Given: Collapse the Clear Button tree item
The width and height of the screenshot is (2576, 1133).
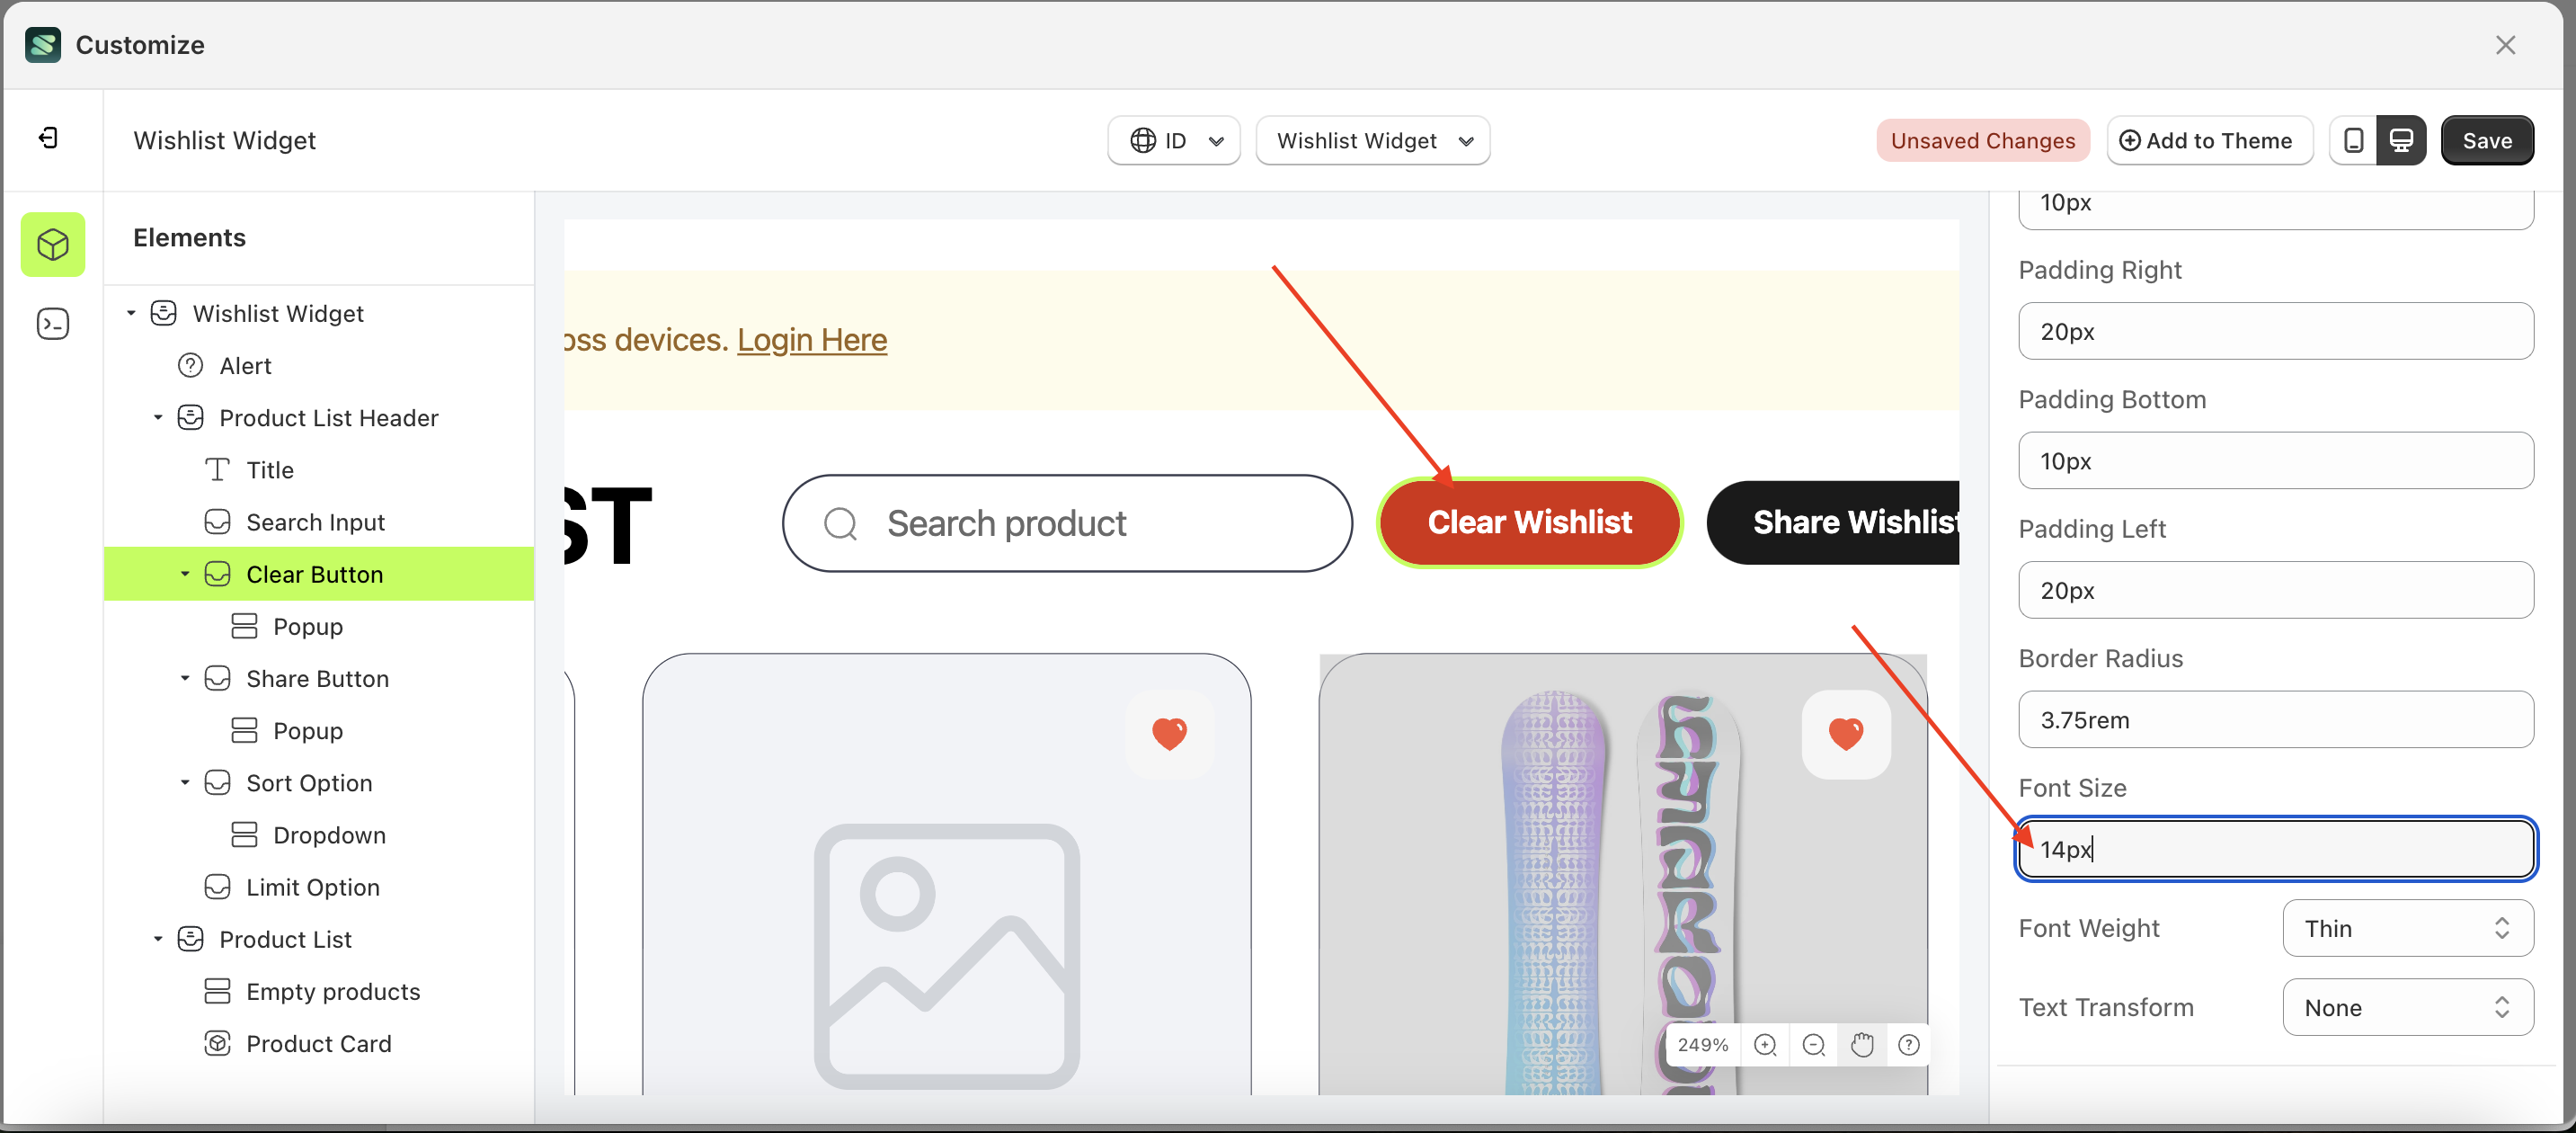Looking at the screenshot, I should coord(185,574).
